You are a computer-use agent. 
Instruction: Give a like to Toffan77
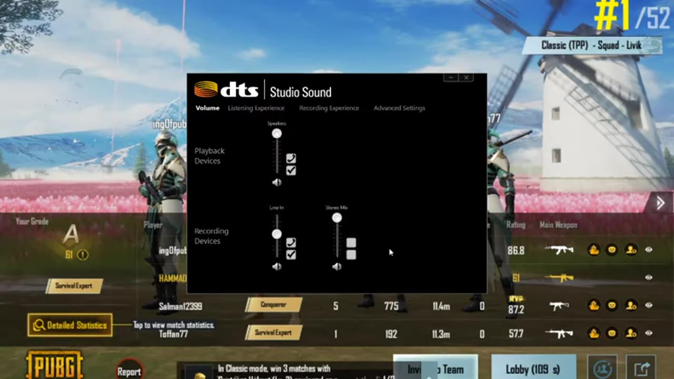pos(594,333)
